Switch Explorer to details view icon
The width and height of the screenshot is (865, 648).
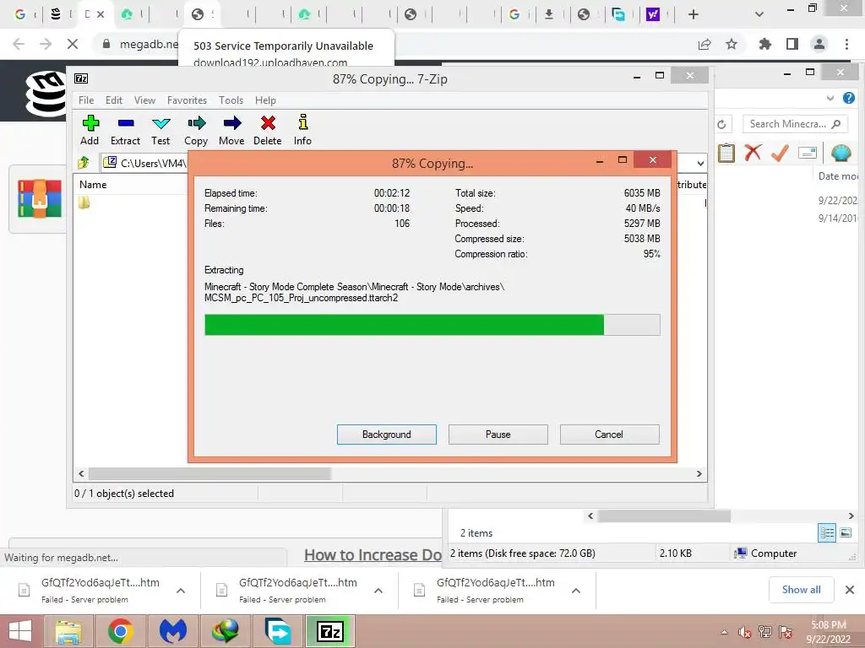(827, 533)
